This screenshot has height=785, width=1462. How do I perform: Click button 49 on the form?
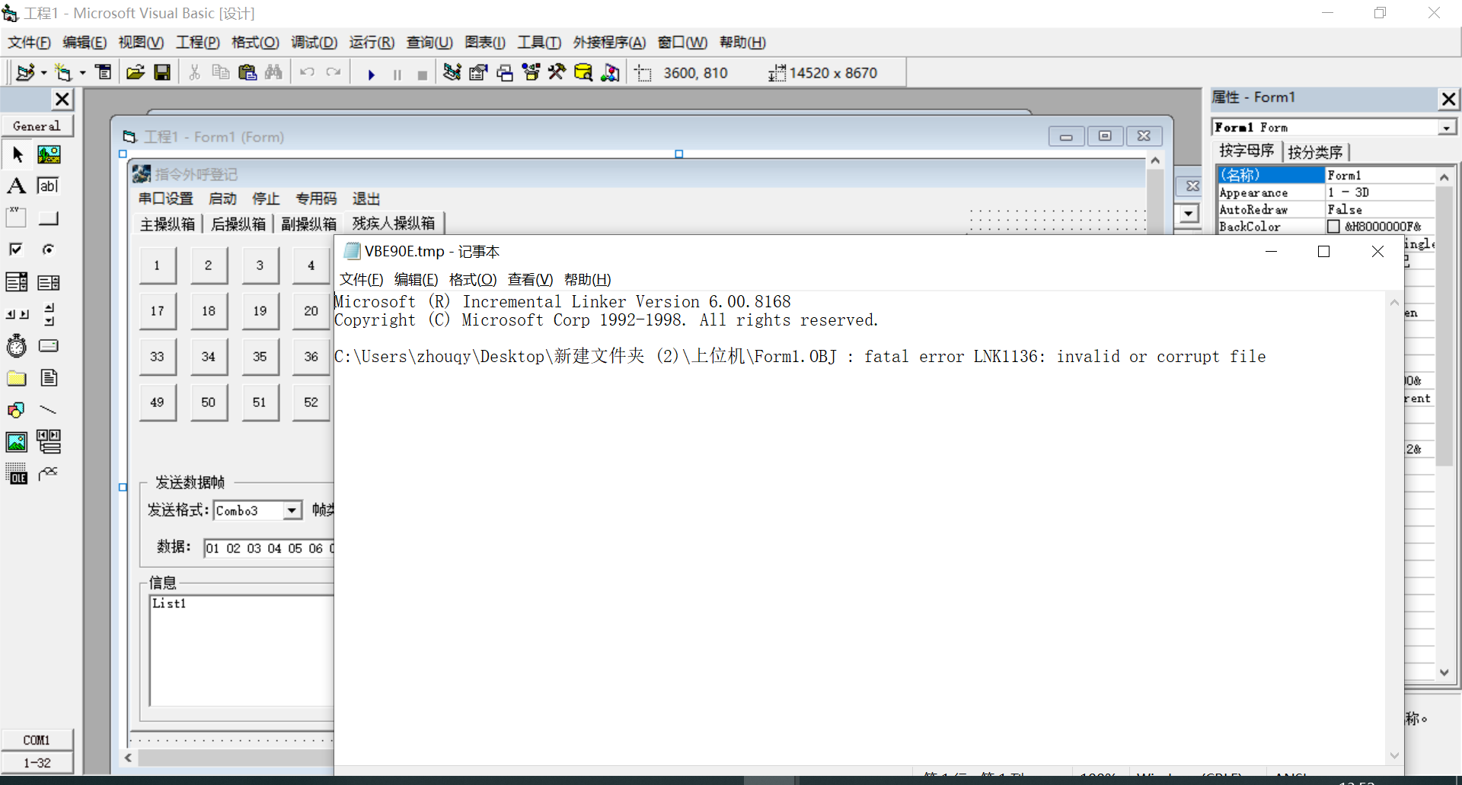click(x=158, y=402)
